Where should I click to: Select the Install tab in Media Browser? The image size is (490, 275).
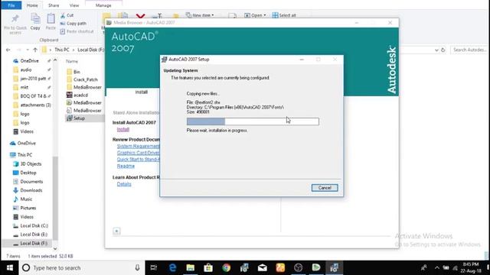point(141,92)
